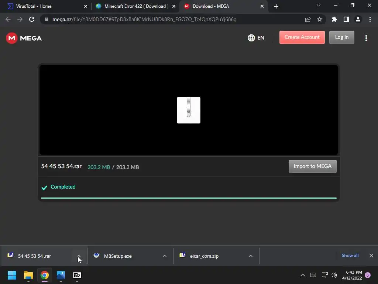Screen dimensions: 378x284
Task: Open notification center badge 6
Action: pos(368,275)
